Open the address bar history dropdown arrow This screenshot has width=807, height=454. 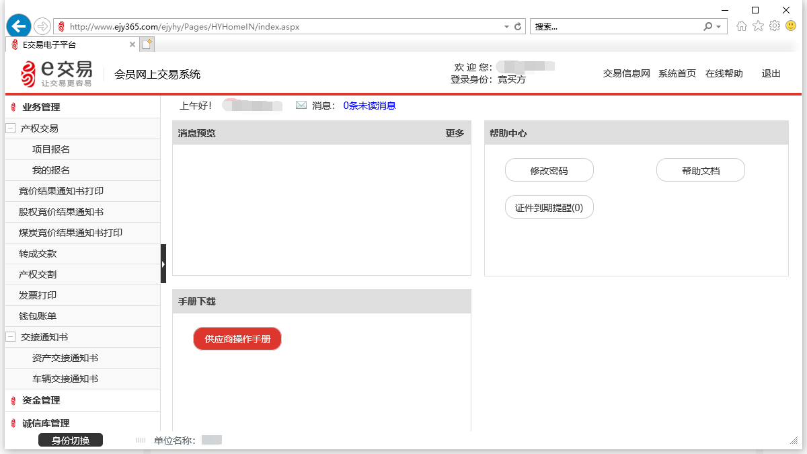pyautogui.click(x=506, y=27)
